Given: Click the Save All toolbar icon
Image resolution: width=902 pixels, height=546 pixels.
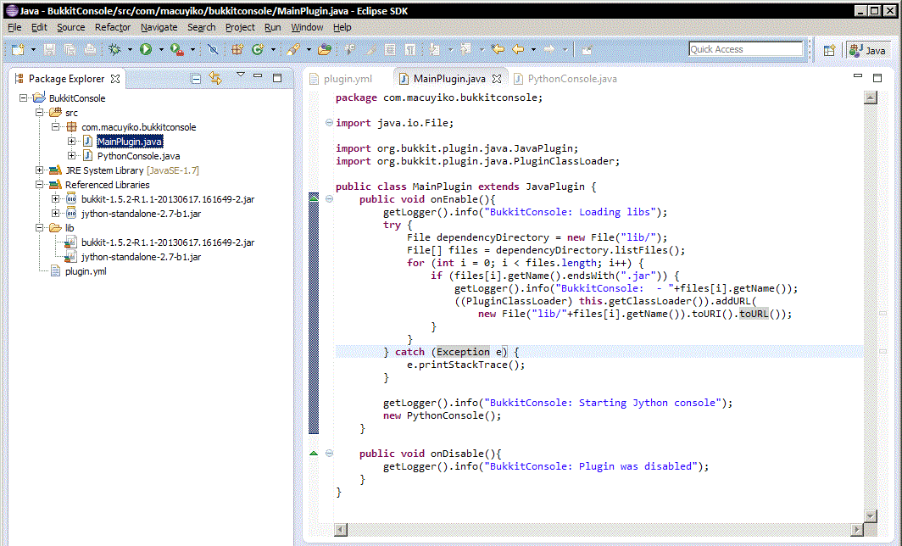Looking at the screenshot, I should tap(70, 49).
